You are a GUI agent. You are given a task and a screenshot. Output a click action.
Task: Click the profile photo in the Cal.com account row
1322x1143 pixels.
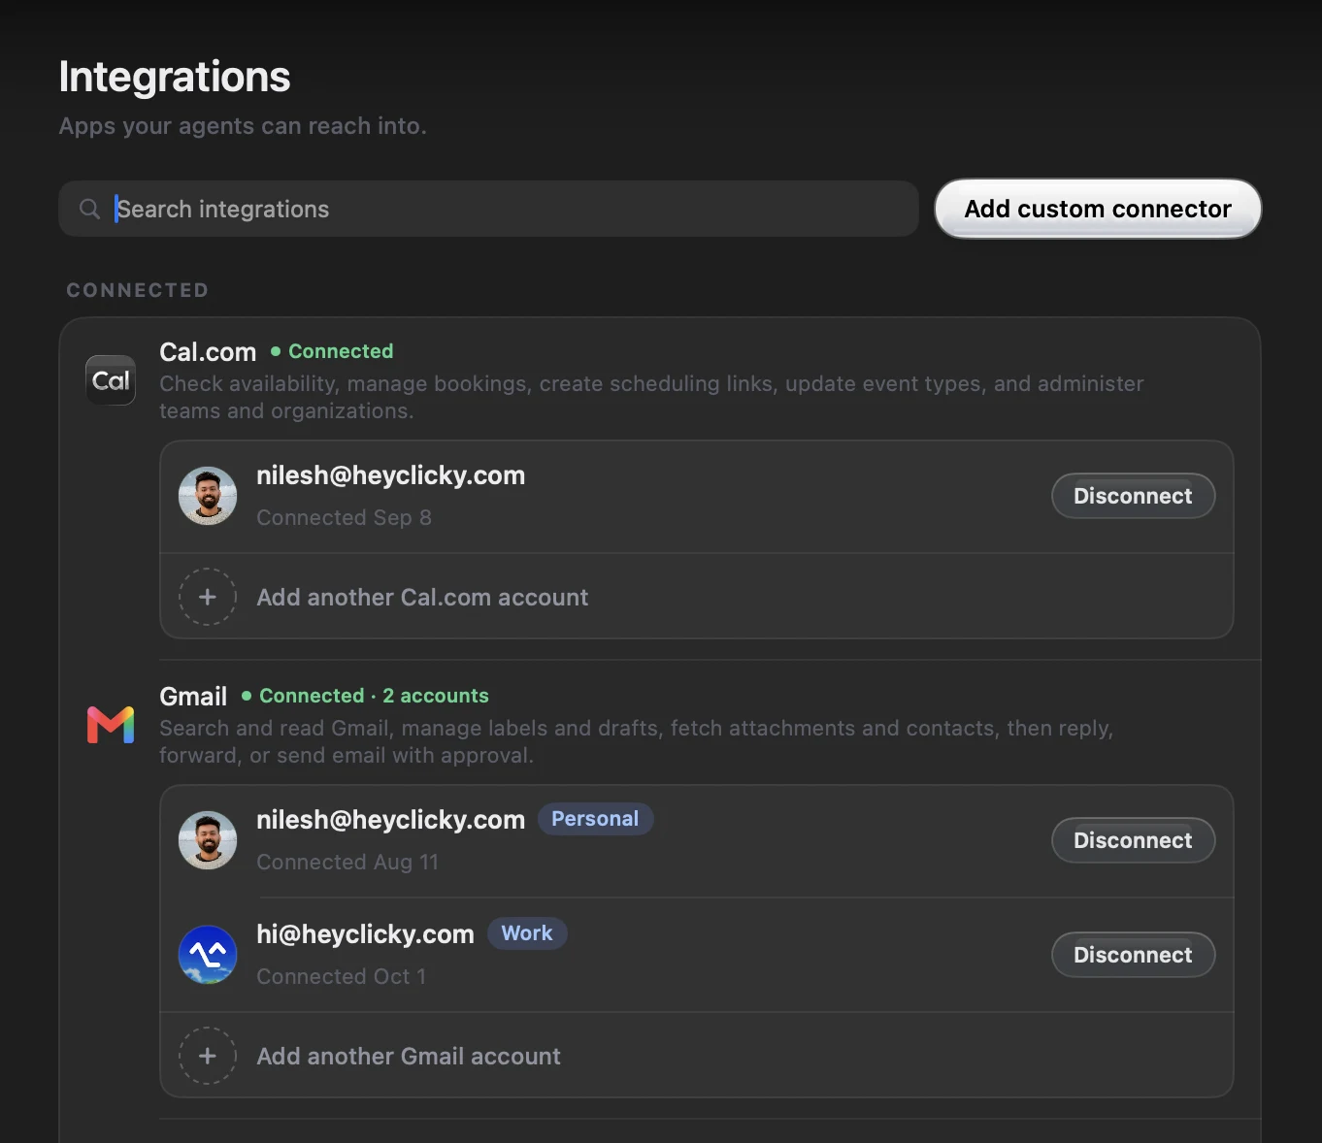(x=208, y=496)
